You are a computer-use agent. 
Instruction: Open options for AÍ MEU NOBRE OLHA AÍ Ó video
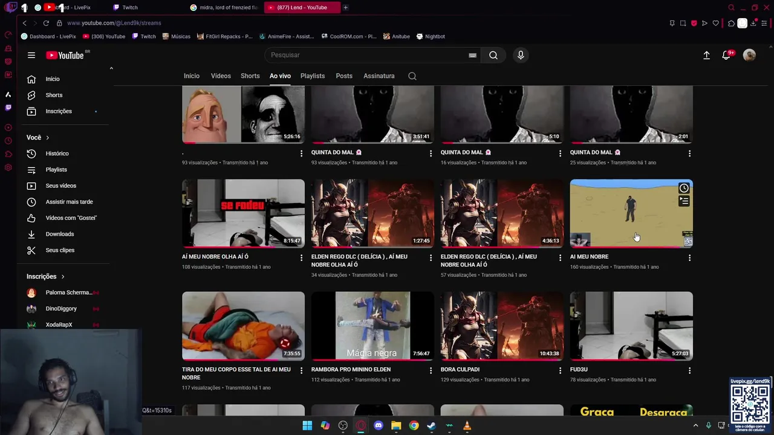[x=301, y=258]
